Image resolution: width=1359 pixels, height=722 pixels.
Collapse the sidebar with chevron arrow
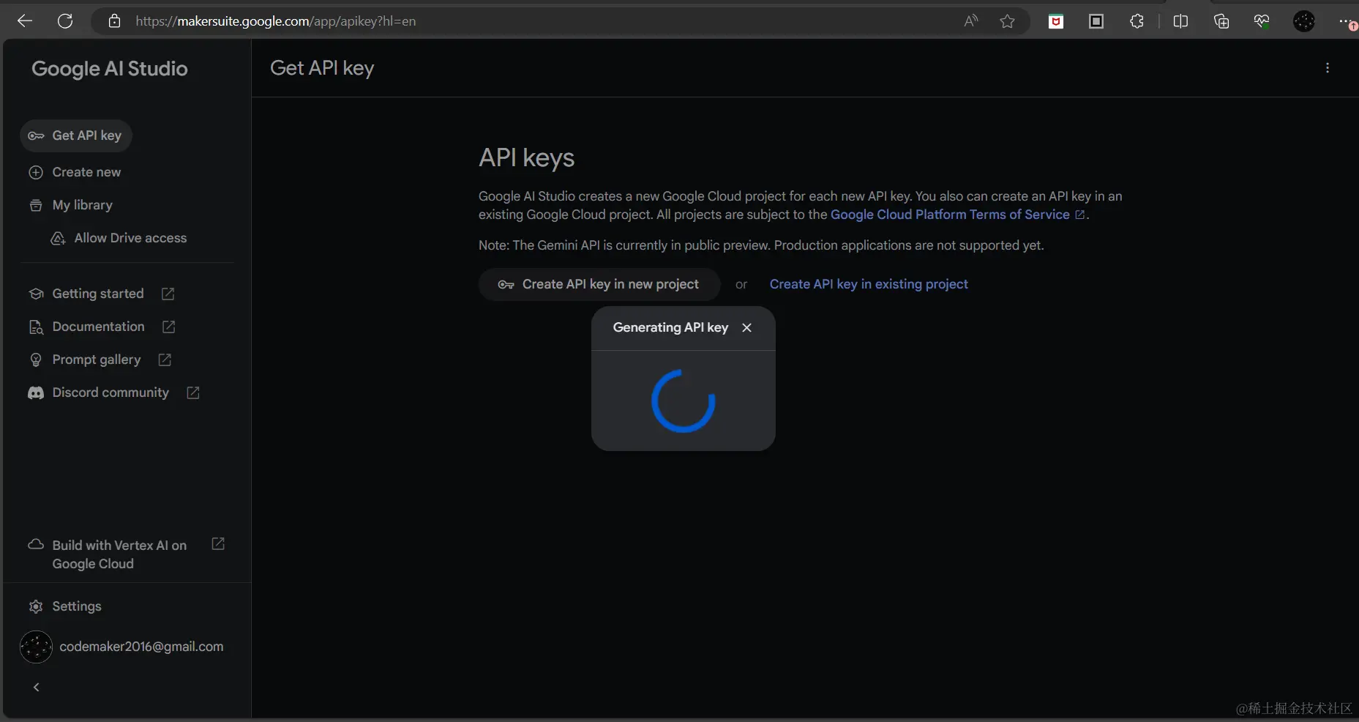pos(37,687)
